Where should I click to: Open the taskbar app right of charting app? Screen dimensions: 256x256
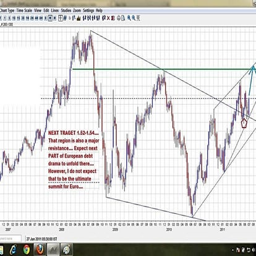[x=67, y=250]
